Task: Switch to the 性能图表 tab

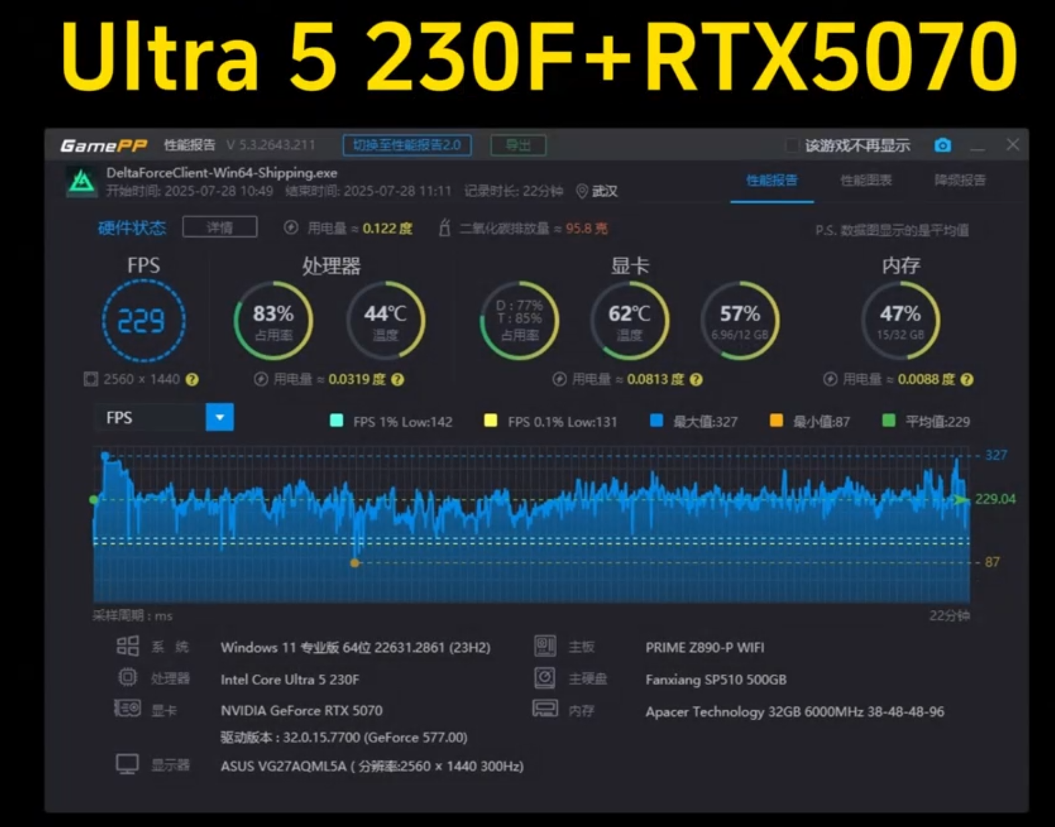Action: (866, 180)
